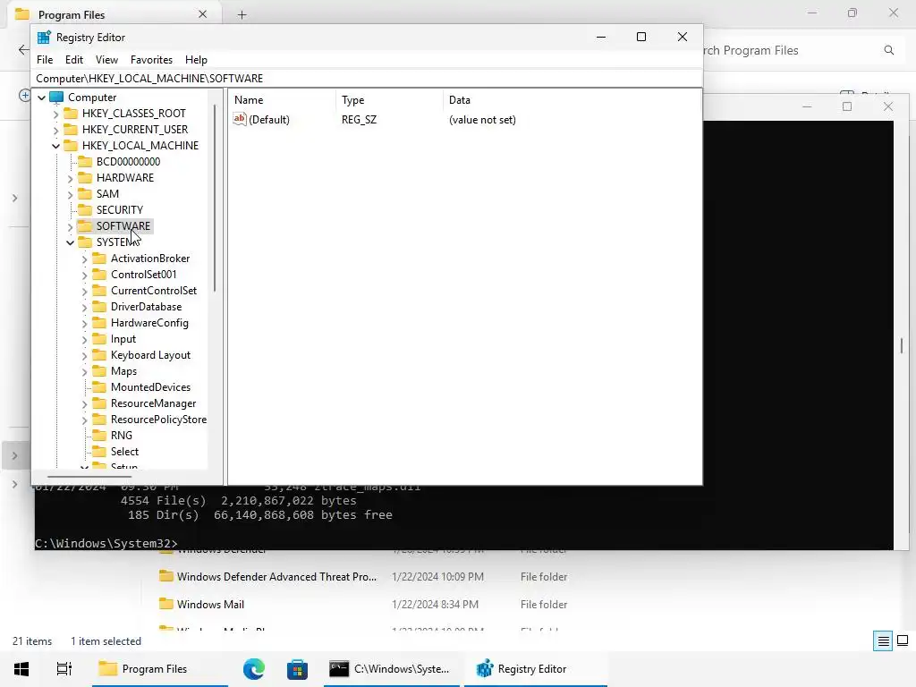916x687 pixels.
Task: Expand the SOFTWARE key
Action: [x=70, y=226]
